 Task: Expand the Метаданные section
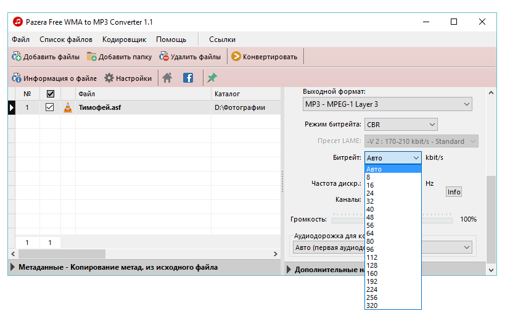[12, 267]
